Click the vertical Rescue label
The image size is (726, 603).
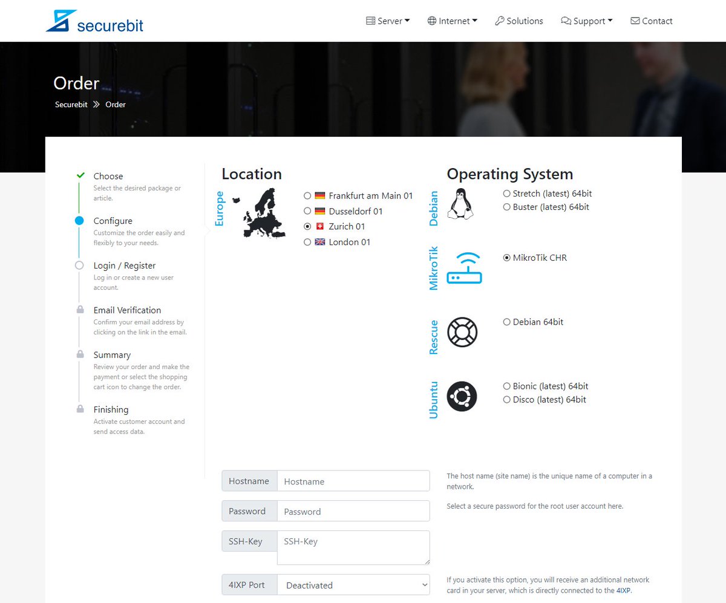434,337
